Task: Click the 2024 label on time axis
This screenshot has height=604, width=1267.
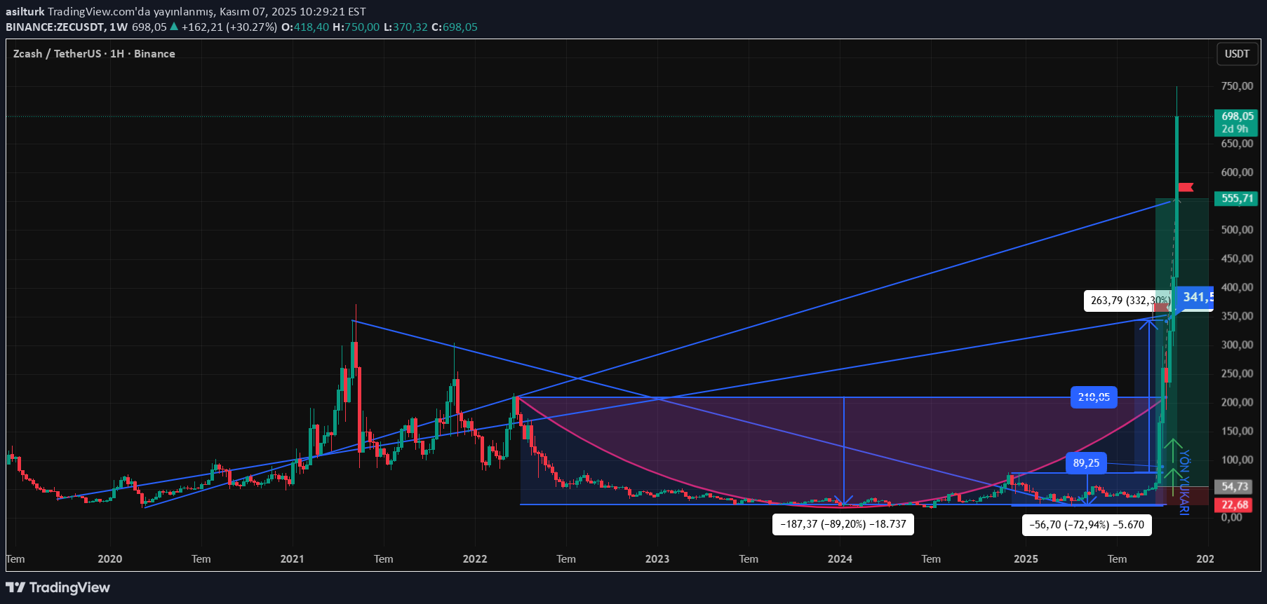Action: point(840,559)
